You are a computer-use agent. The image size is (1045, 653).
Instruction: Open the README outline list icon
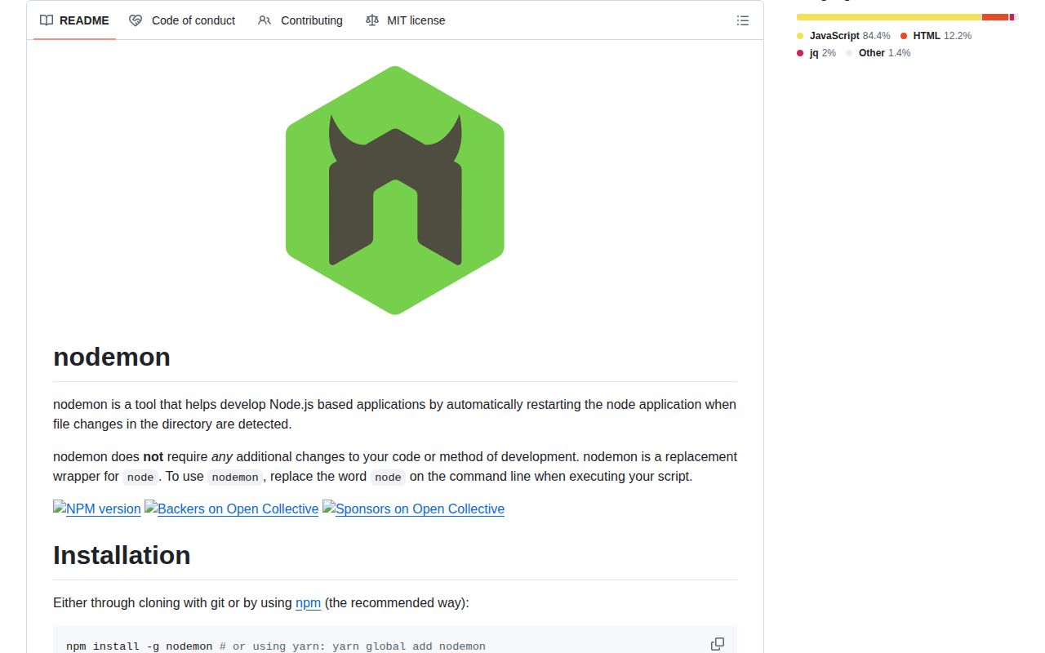click(x=743, y=20)
